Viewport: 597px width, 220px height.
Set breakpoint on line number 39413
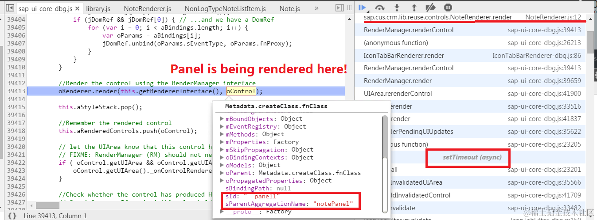16,91
